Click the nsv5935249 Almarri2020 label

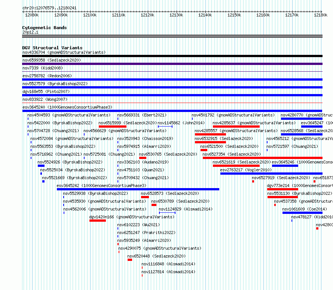pos(144,240)
